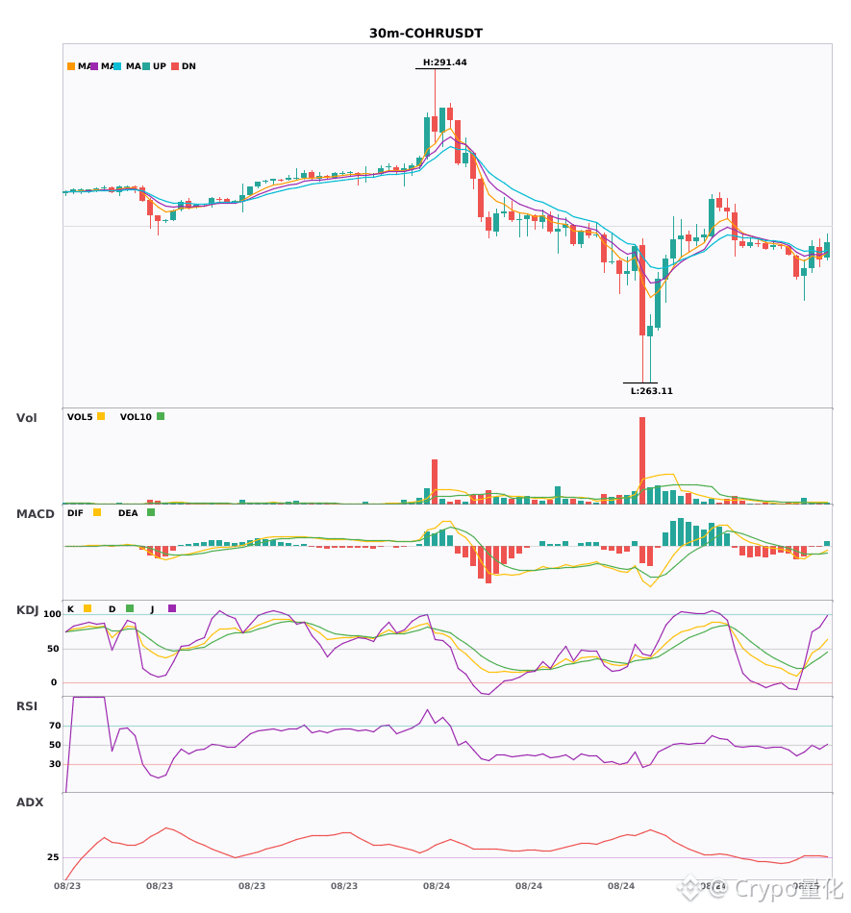This screenshot has height=913, width=851.
Task: Click the UP legend text
Action: [x=160, y=66]
